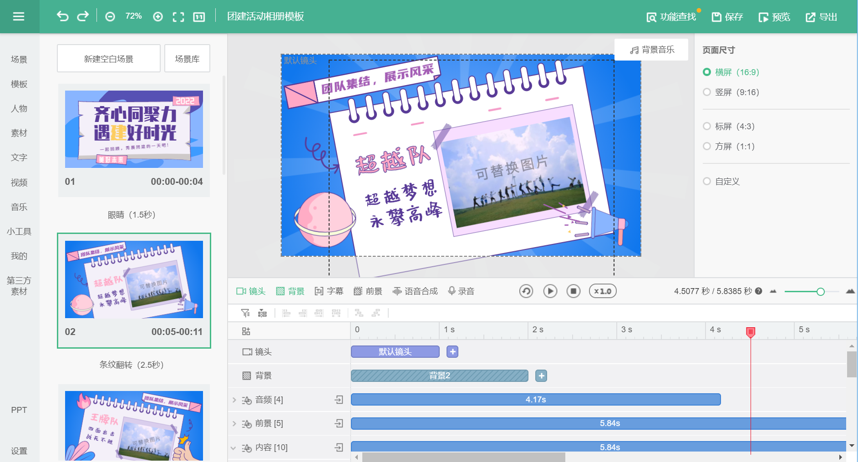Image resolution: width=858 pixels, height=462 pixels.
Task: Toggle the timeline layer list view icon
Action: [x=263, y=313]
